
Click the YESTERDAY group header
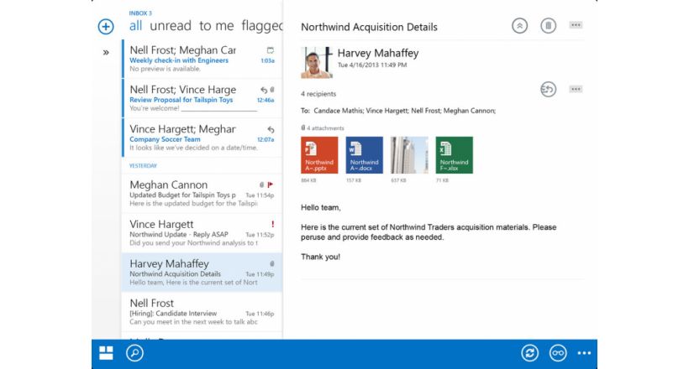point(143,166)
